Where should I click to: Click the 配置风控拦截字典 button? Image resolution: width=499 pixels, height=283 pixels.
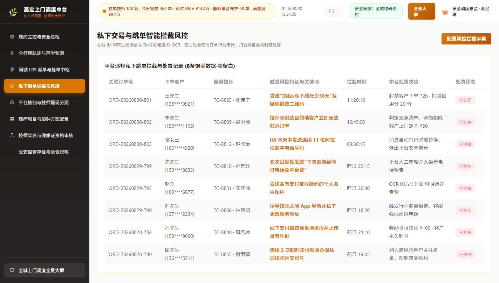click(466, 39)
